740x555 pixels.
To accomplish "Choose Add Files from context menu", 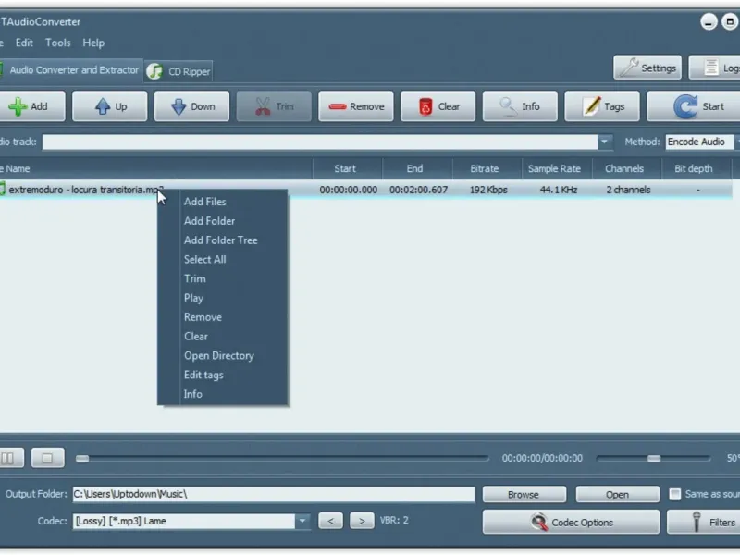I will pos(204,202).
